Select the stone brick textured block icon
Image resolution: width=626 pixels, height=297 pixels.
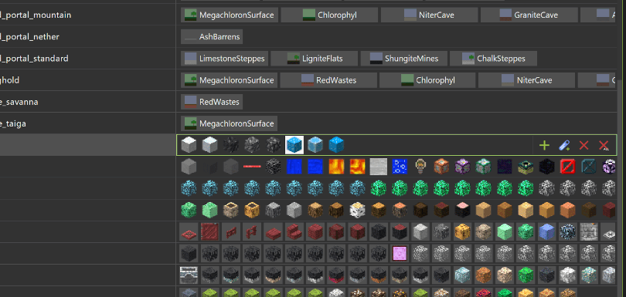click(x=589, y=231)
